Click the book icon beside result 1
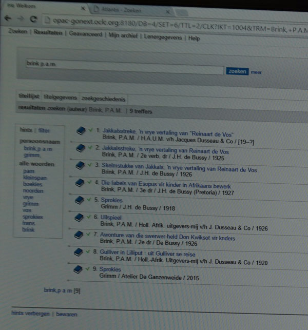The image size is (308, 330). coord(80,131)
